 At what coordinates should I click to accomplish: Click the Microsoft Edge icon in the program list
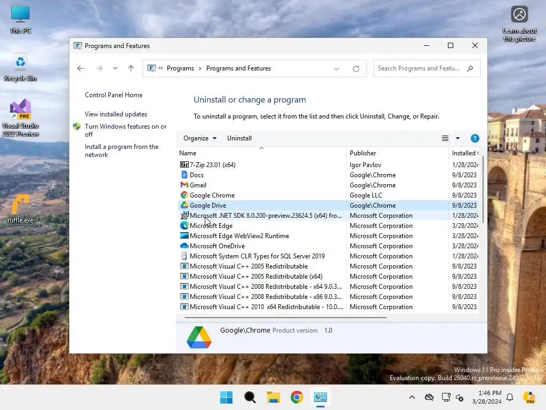[x=184, y=226]
